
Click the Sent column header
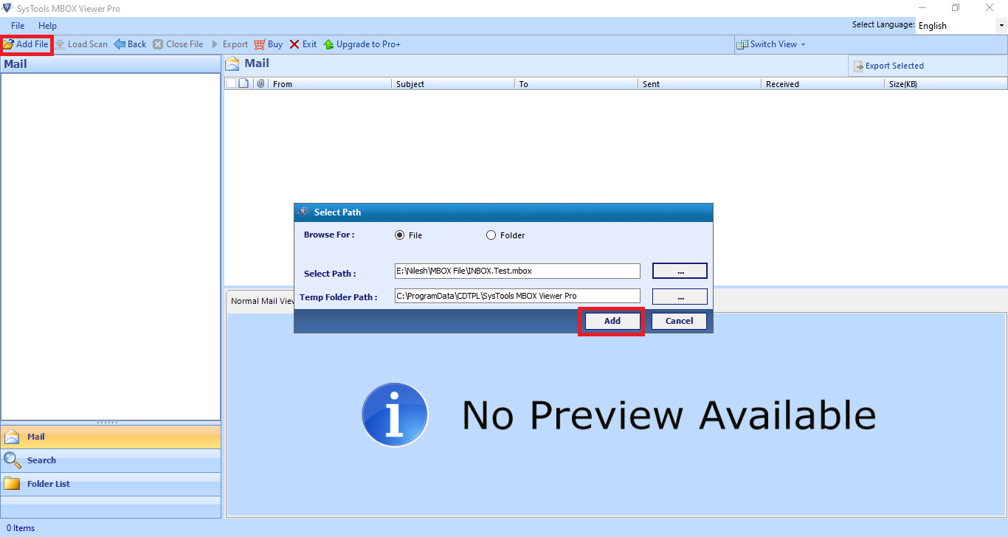coord(700,84)
